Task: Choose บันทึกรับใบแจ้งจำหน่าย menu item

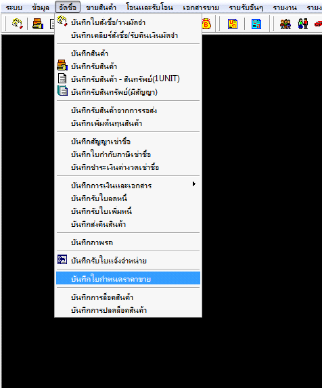Action: click(x=128, y=260)
